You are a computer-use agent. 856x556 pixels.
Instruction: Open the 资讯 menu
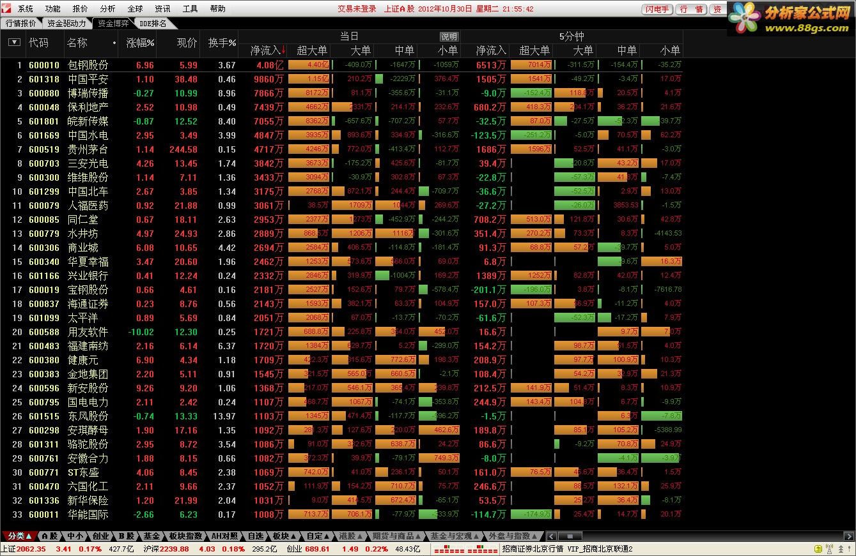tap(162, 9)
